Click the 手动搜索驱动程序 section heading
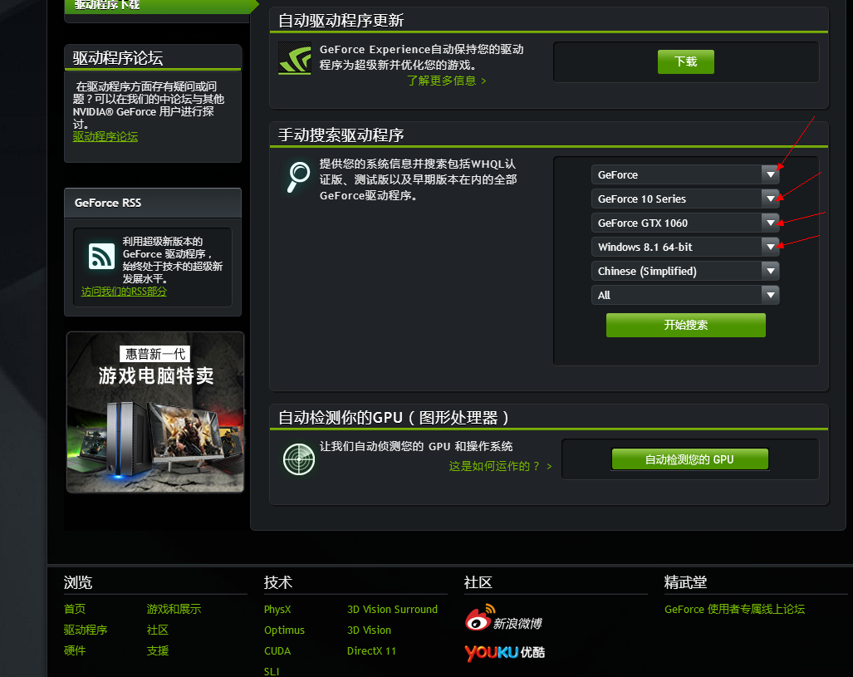 [341, 135]
